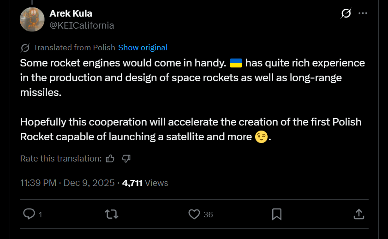
Task: Click the 'Translated from Polish' label
Action: point(74,48)
